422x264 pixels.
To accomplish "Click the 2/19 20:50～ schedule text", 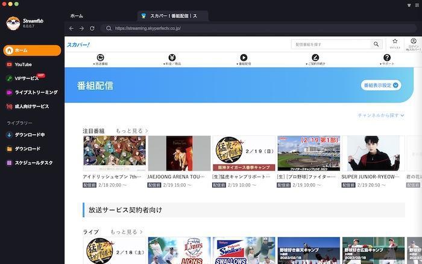I will 371,185.
